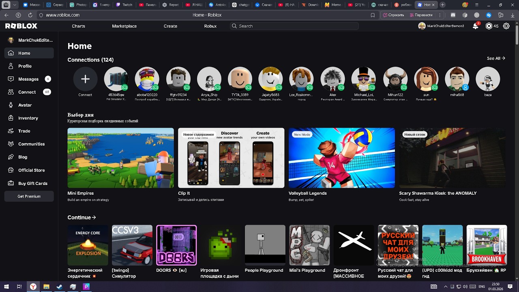Open the Robux nav item
This screenshot has width=519, height=292.
coord(210,26)
